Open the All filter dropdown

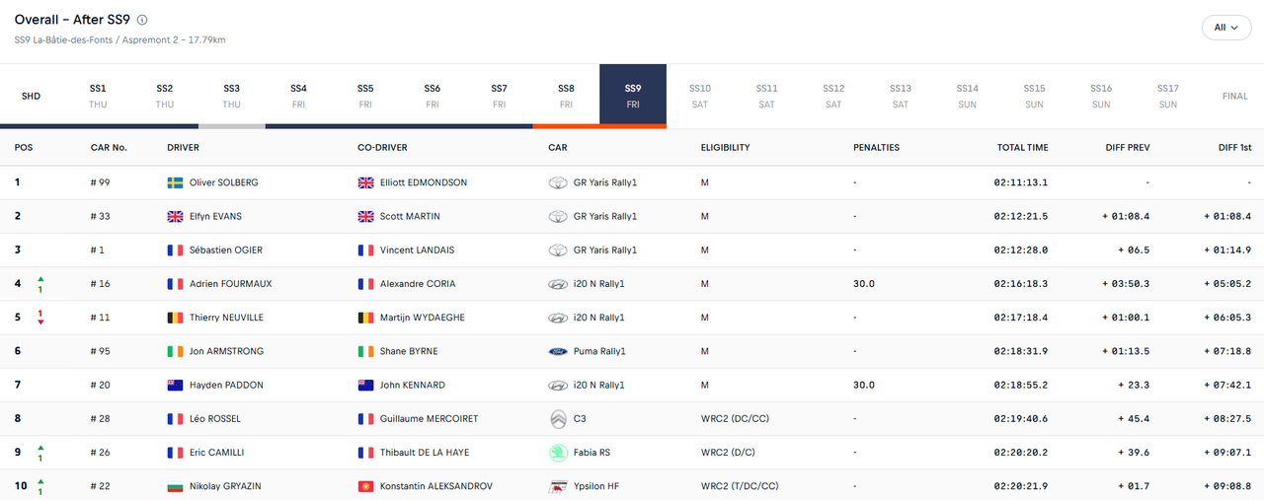coord(1226,28)
